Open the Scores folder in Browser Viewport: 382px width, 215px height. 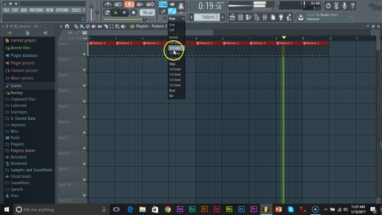(16, 86)
